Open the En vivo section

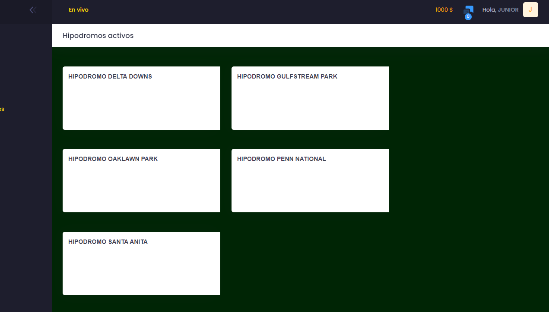coord(78,9)
